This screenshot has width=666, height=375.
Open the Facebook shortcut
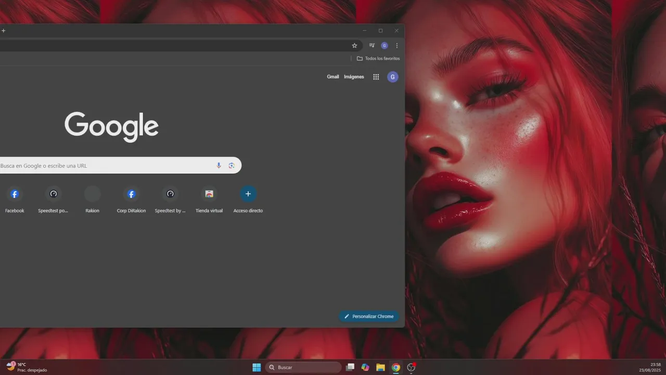coord(15,200)
